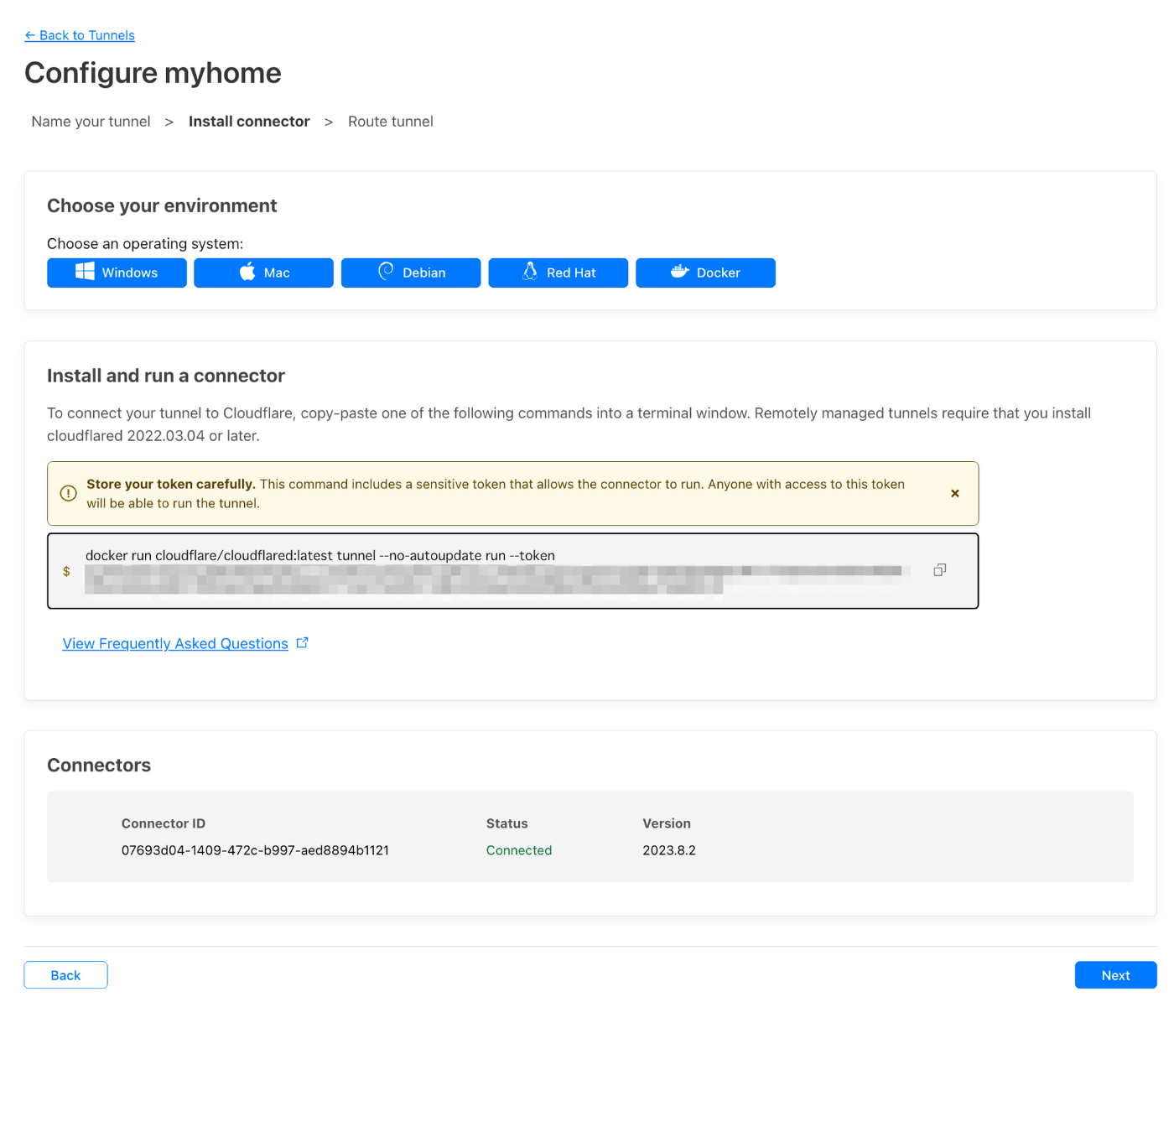
Task: Click the Configure myhome page title
Action: click(153, 73)
